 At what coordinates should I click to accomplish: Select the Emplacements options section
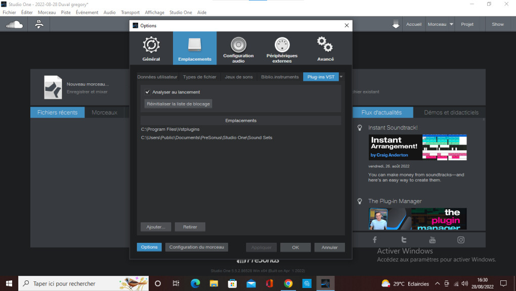tap(195, 48)
